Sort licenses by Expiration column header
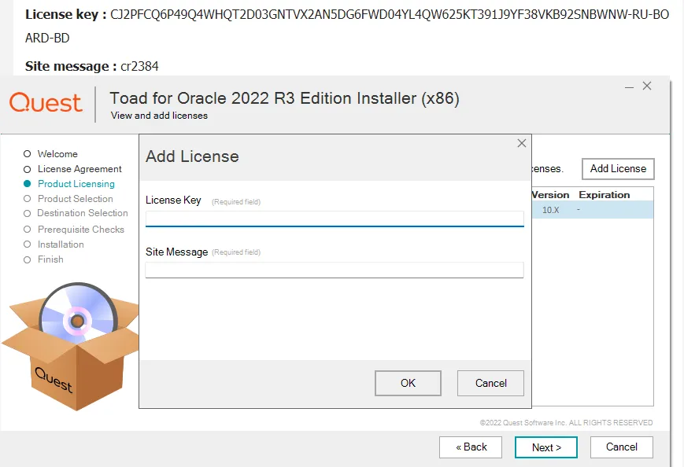 (x=604, y=194)
